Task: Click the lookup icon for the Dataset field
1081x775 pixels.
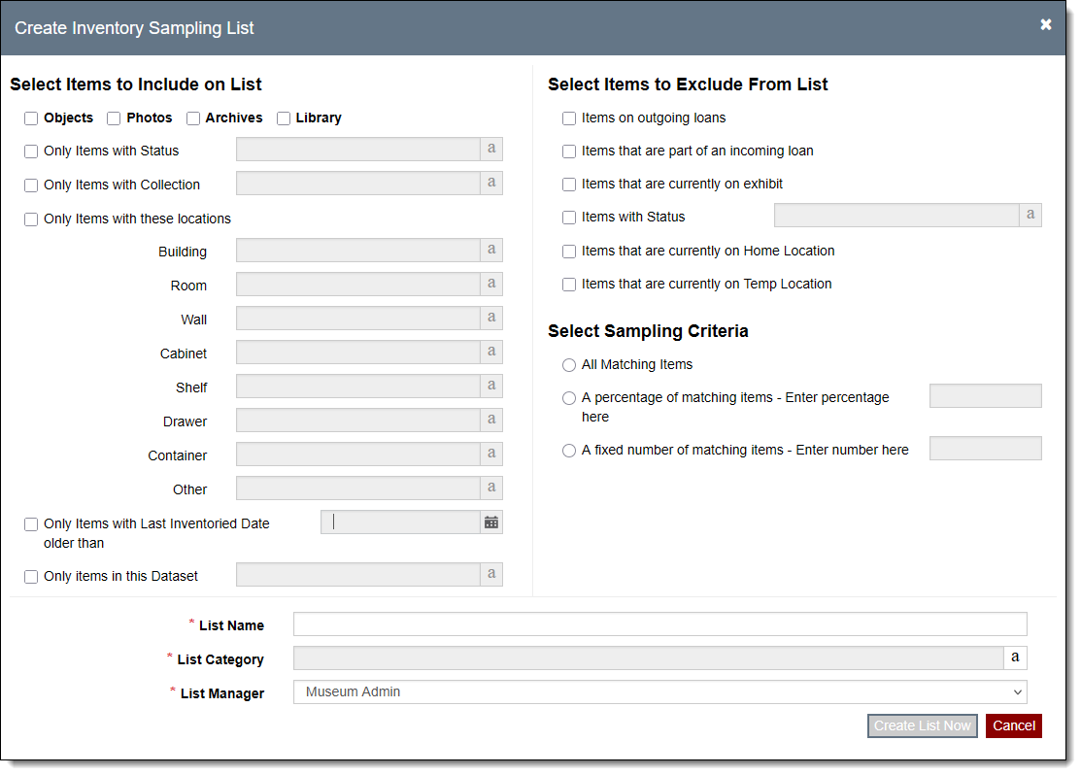Action: point(491,575)
